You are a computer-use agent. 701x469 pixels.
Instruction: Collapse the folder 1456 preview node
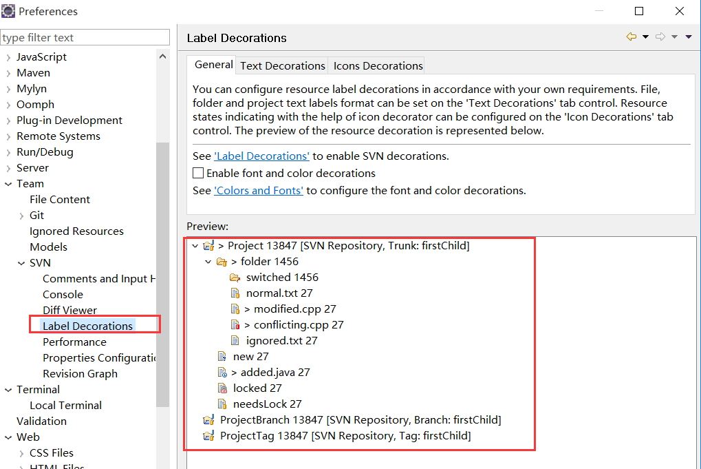[208, 262]
